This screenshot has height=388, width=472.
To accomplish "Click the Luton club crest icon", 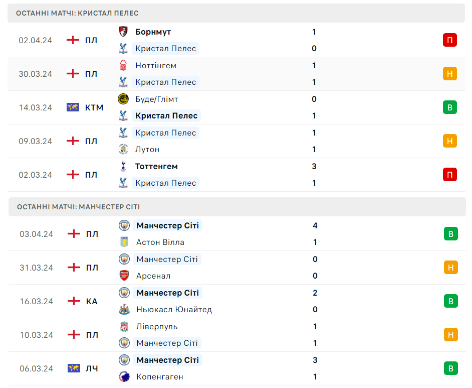I will click(x=123, y=149).
